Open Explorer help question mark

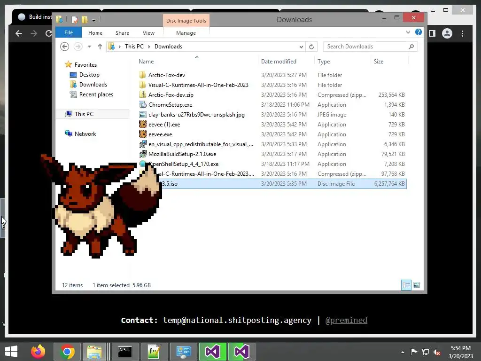[x=419, y=32]
